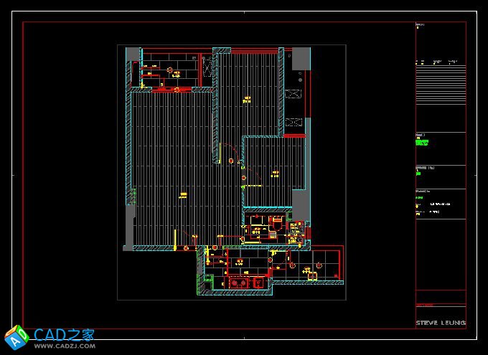The image size is (488, 355).
Task: Select the door swing arc in center hallway
Action: pyautogui.click(x=227, y=151)
